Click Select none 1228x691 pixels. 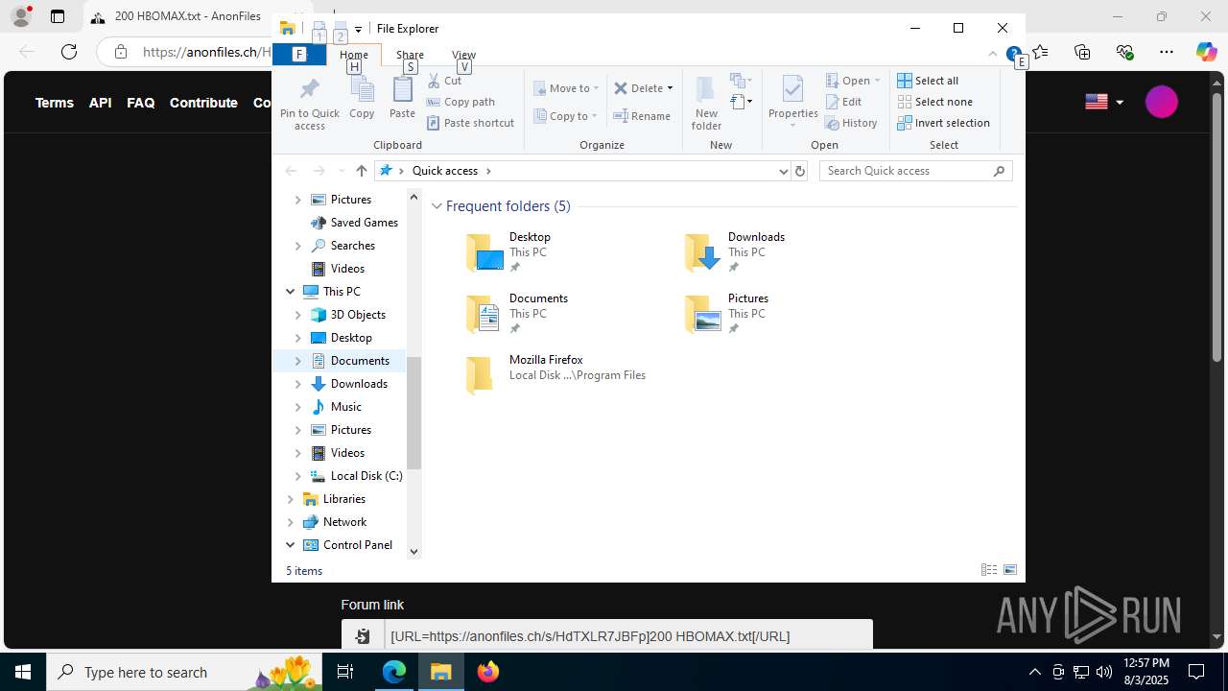(x=934, y=102)
